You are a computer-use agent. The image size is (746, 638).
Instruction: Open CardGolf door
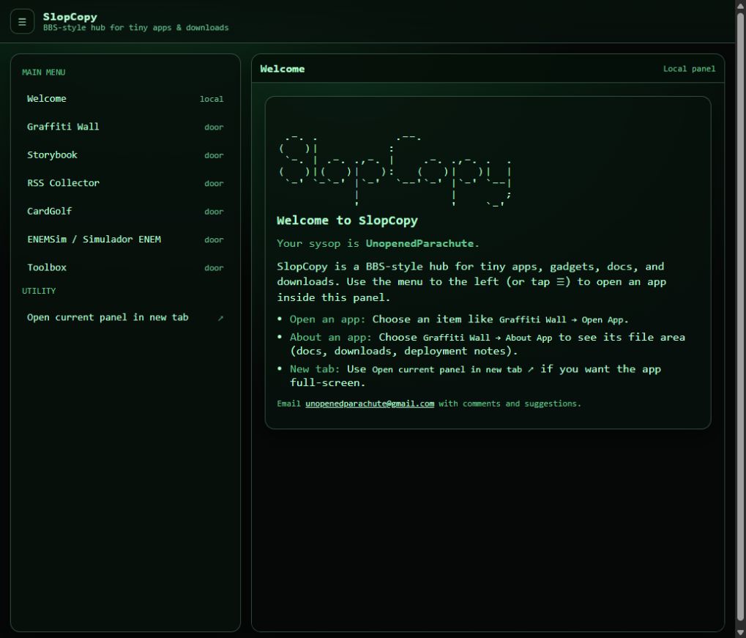pyautogui.click(x=125, y=211)
